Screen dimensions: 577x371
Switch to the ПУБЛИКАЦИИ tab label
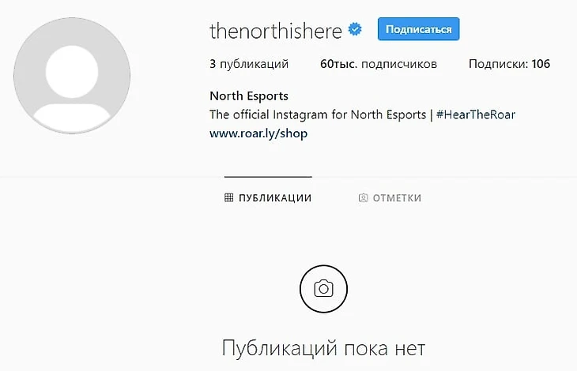click(275, 198)
